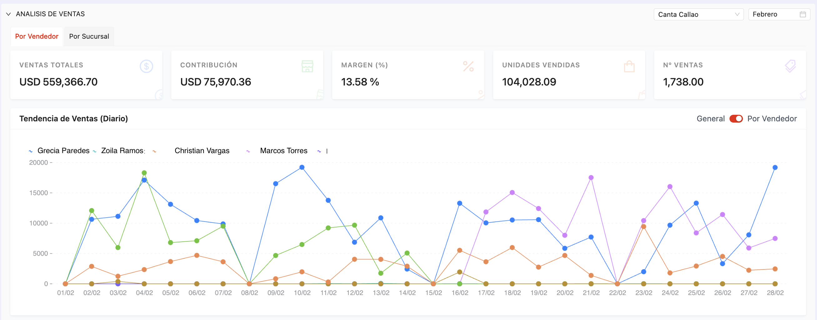Click the red toggle slider control
Image resolution: width=817 pixels, height=320 pixels.
[x=736, y=119]
